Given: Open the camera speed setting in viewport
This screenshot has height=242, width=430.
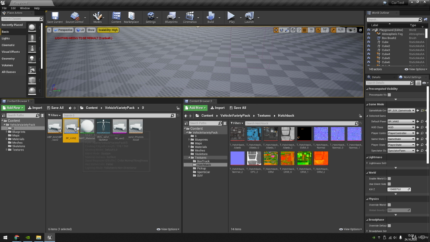Looking at the screenshot, I should [351, 30].
